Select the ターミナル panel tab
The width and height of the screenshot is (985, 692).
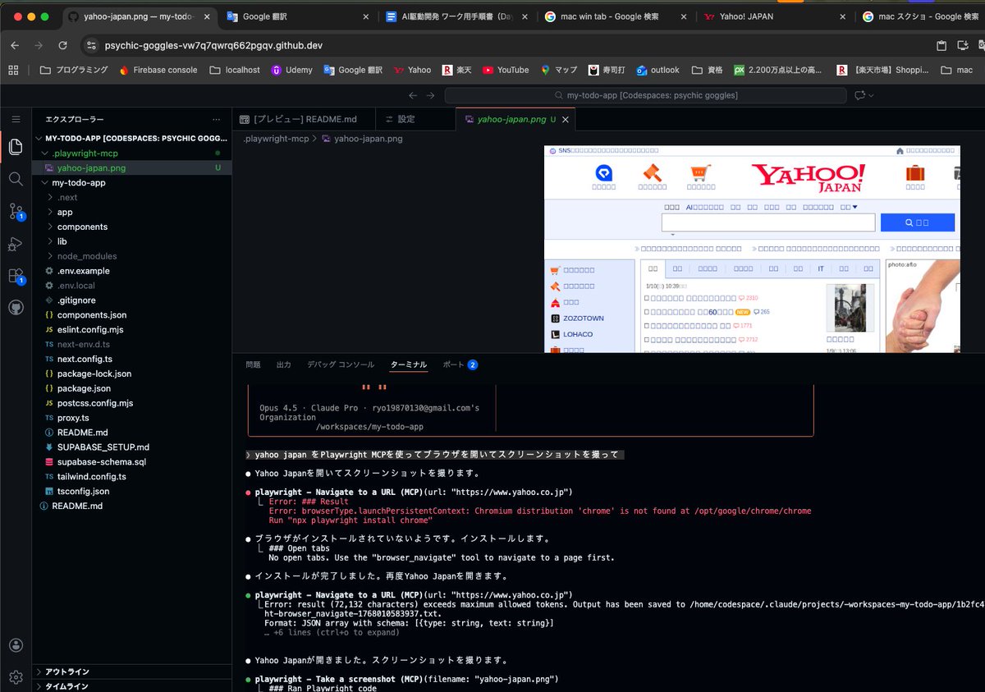(408, 364)
